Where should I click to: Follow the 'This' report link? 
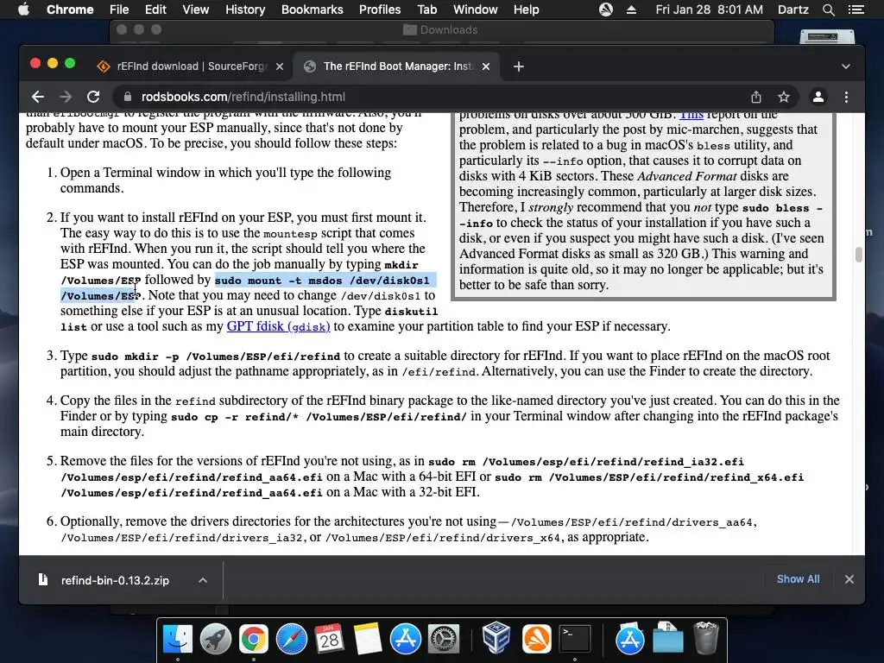[x=691, y=115]
